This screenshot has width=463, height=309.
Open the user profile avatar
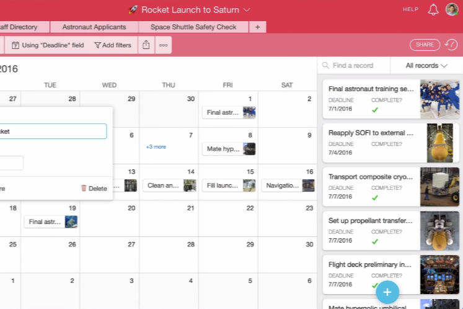point(452,9)
